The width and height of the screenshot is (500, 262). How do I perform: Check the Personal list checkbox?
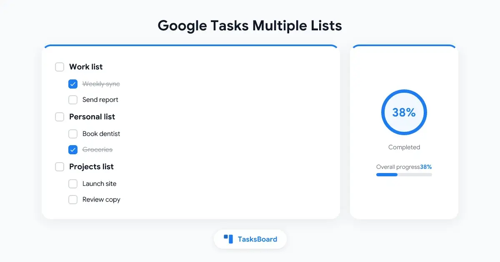[x=60, y=117]
